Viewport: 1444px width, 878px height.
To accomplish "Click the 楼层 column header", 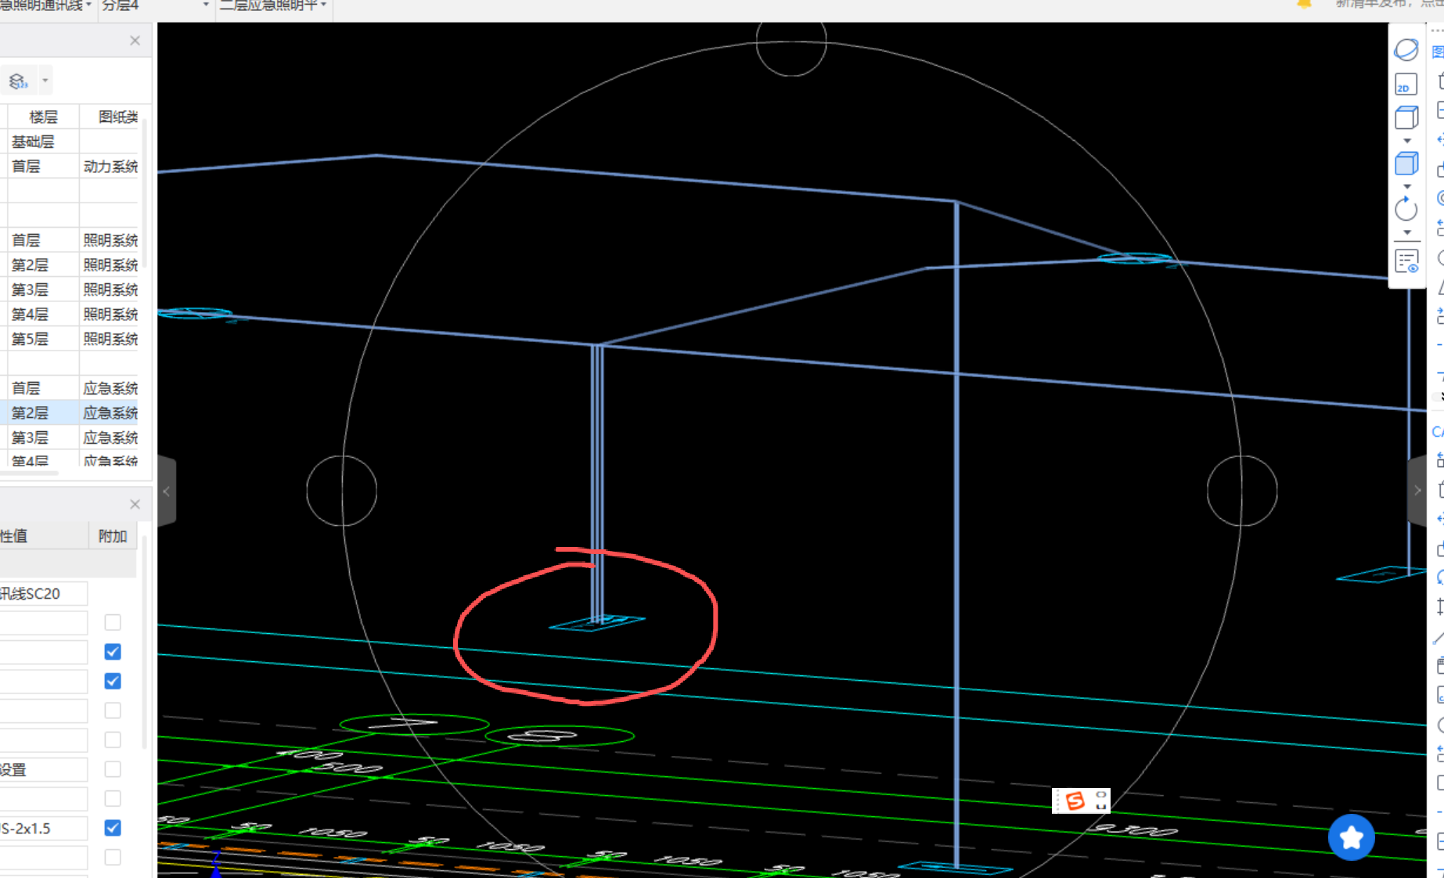I will tap(43, 117).
